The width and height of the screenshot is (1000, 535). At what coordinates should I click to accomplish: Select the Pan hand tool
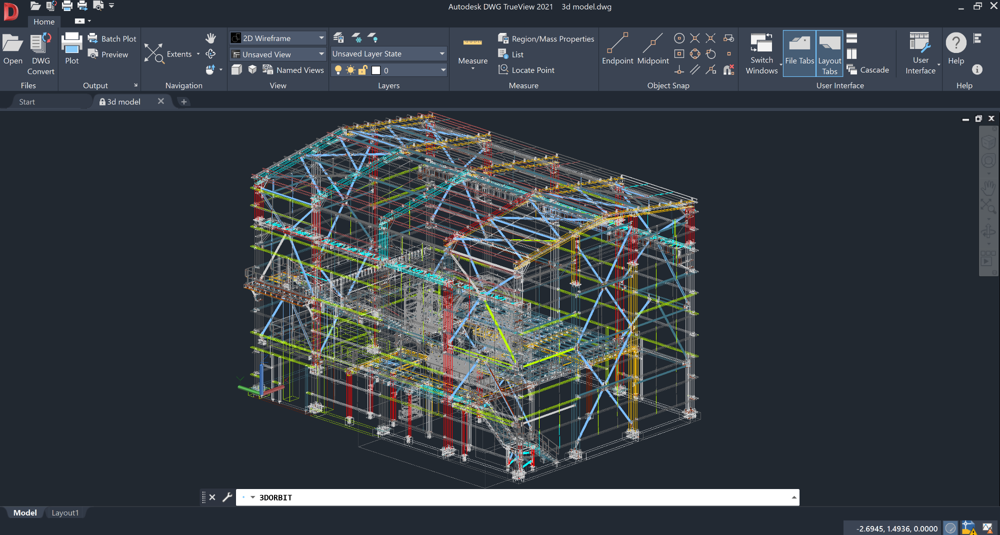[x=210, y=38]
